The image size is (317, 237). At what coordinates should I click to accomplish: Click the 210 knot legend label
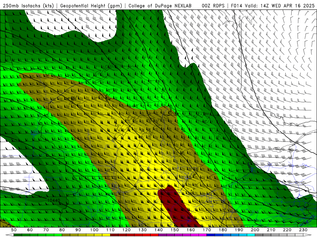coord(271,230)
